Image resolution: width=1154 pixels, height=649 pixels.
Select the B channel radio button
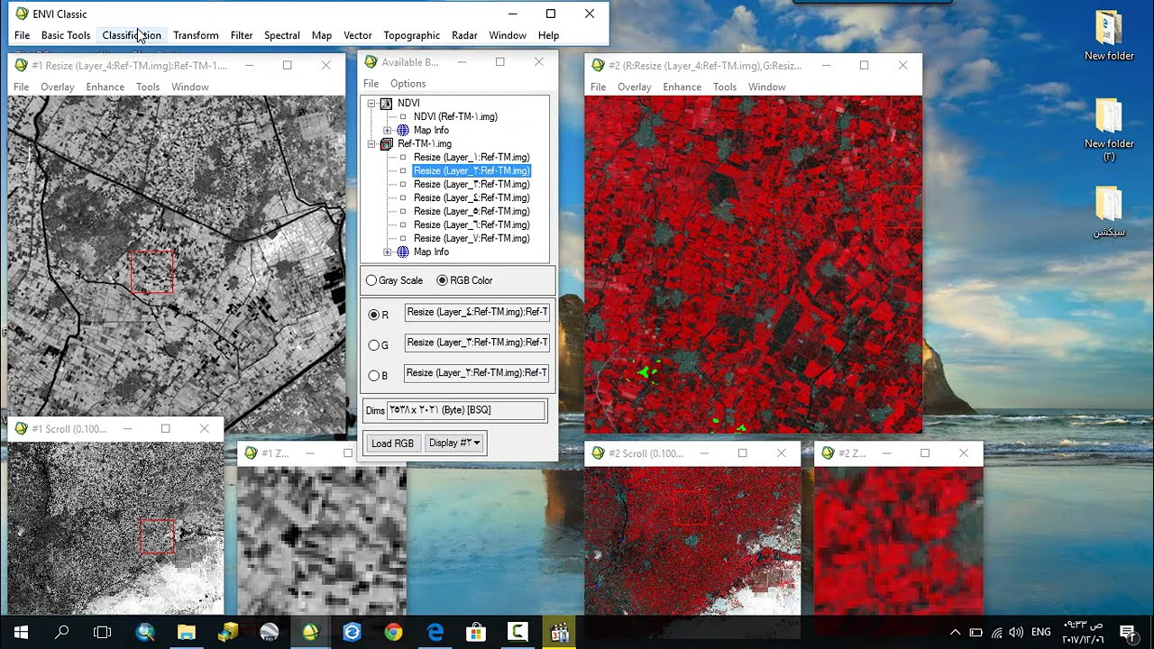pos(374,376)
